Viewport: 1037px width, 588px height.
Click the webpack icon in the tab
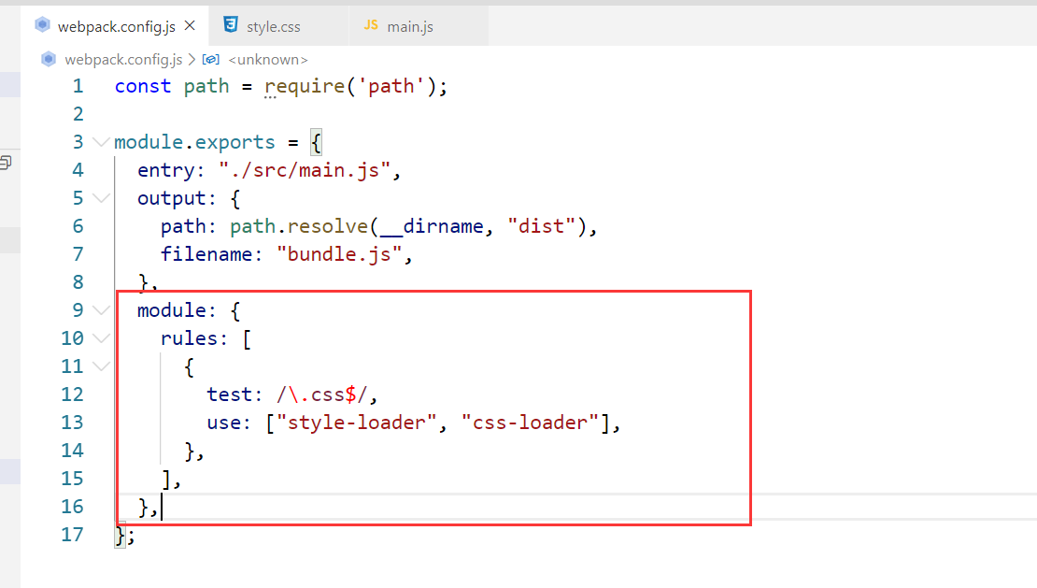(x=42, y=25)
